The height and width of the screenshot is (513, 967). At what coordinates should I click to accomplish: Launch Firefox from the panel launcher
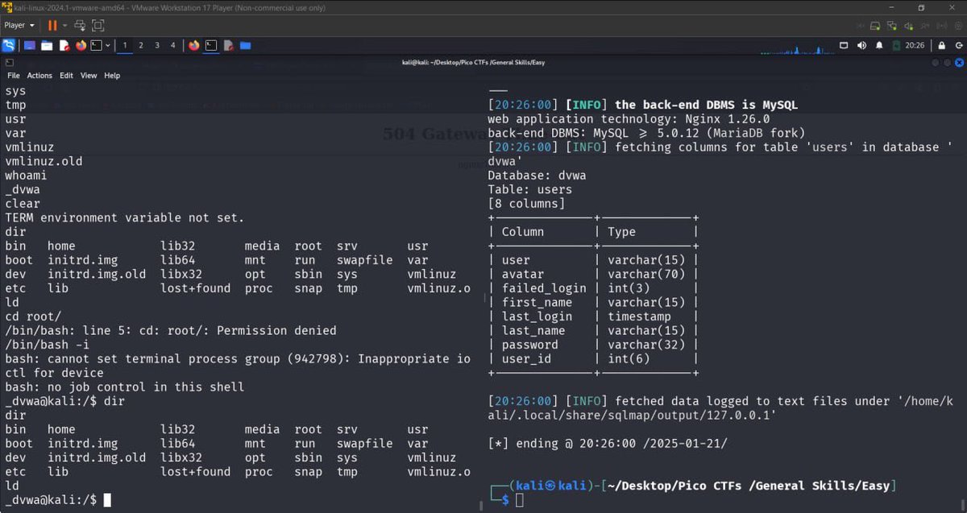81,46
